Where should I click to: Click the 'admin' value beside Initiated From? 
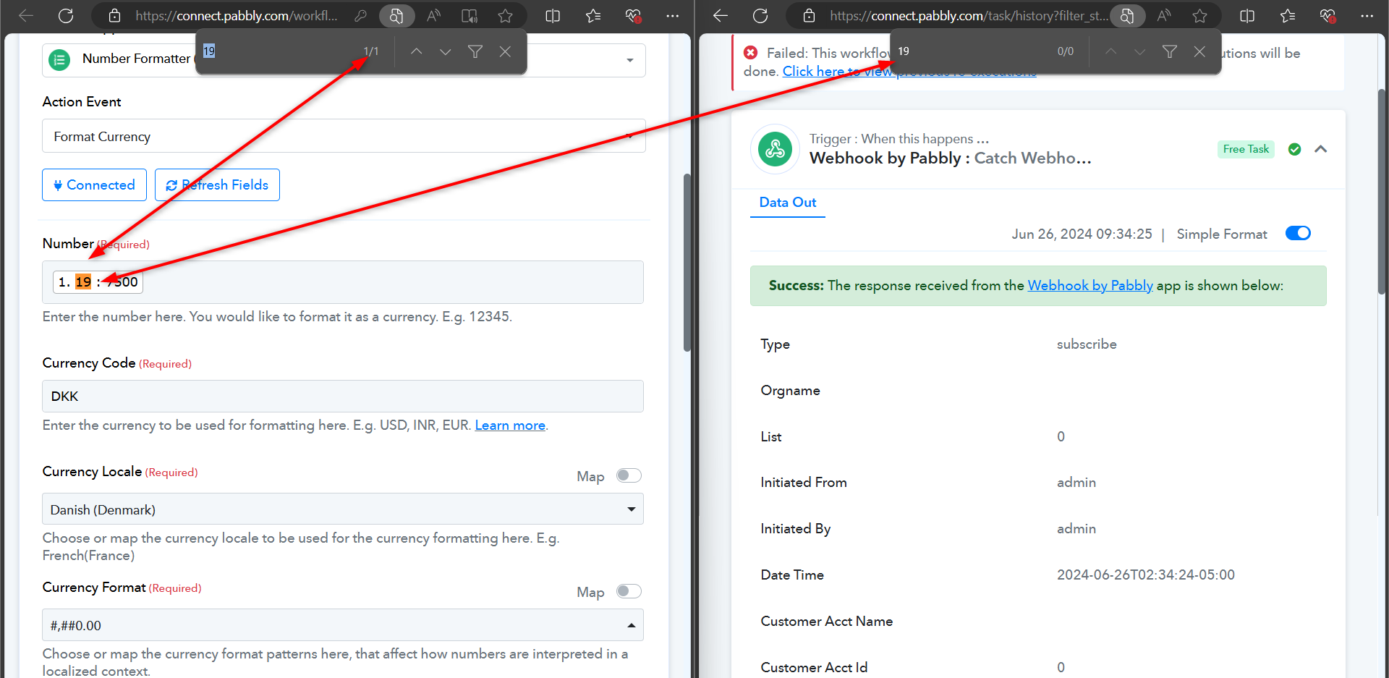tap(1076, 483)
